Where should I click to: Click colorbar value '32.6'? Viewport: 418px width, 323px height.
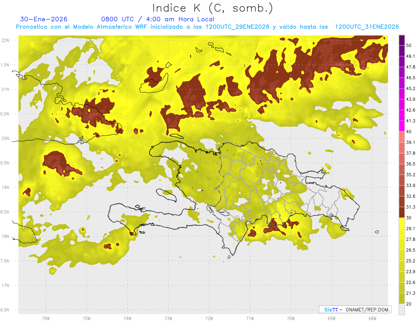pyautogui.click(x=411, y=196)
